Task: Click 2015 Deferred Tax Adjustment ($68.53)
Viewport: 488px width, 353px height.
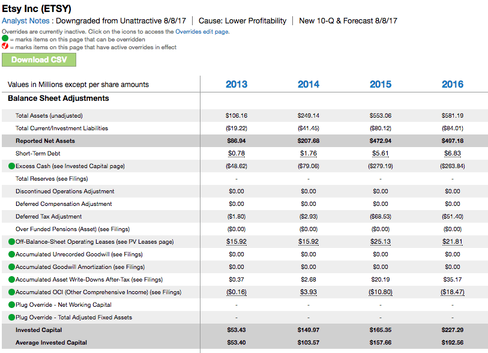Action: pos(381,217)
